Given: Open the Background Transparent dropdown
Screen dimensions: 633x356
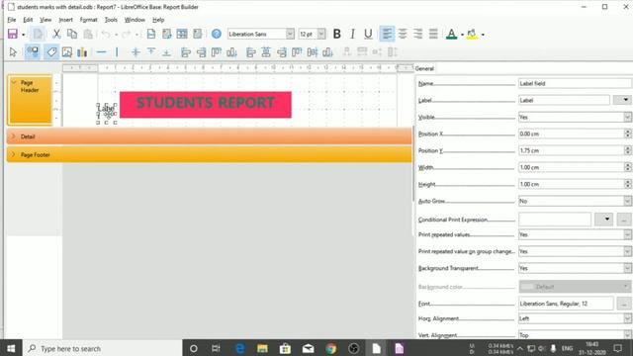Looking at the screenshot, I should coord(627,268).
